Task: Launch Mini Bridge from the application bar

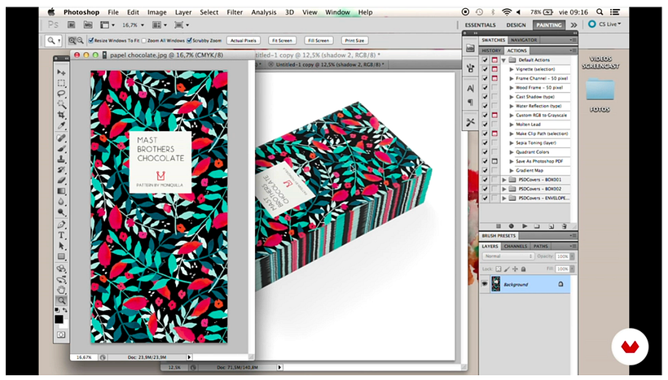Action: [x=88, y=25]
